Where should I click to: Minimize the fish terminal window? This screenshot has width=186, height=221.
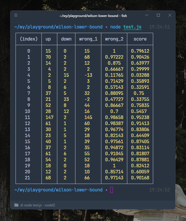[x=147, y=15]
